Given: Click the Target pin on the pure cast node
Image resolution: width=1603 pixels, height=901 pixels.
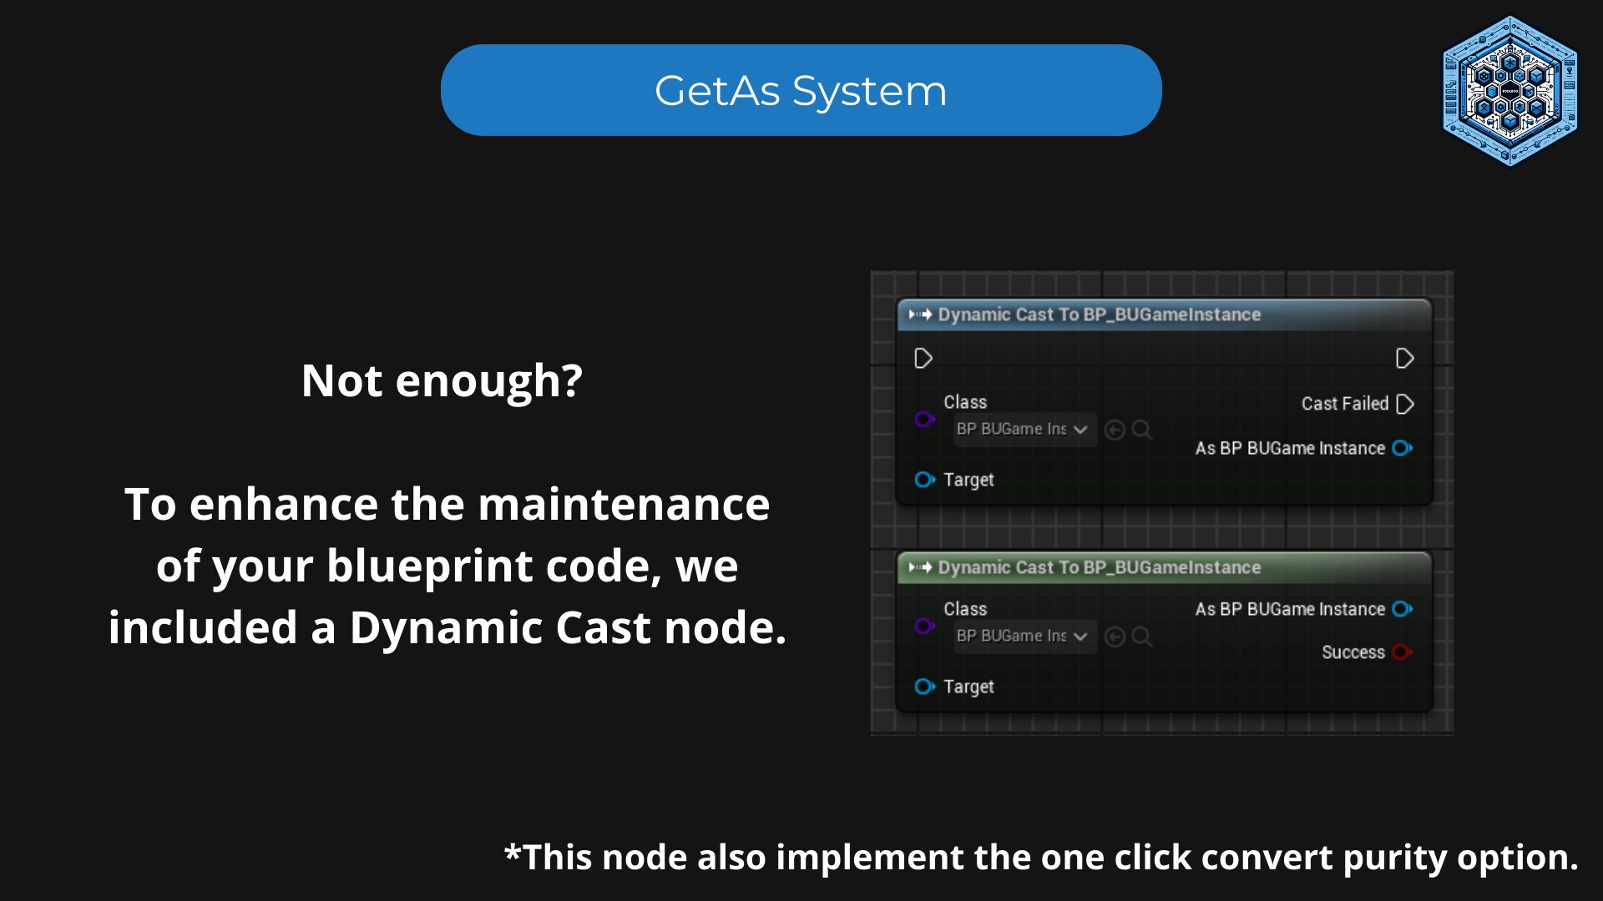Looking at the screenshot, I should [924, 687].
